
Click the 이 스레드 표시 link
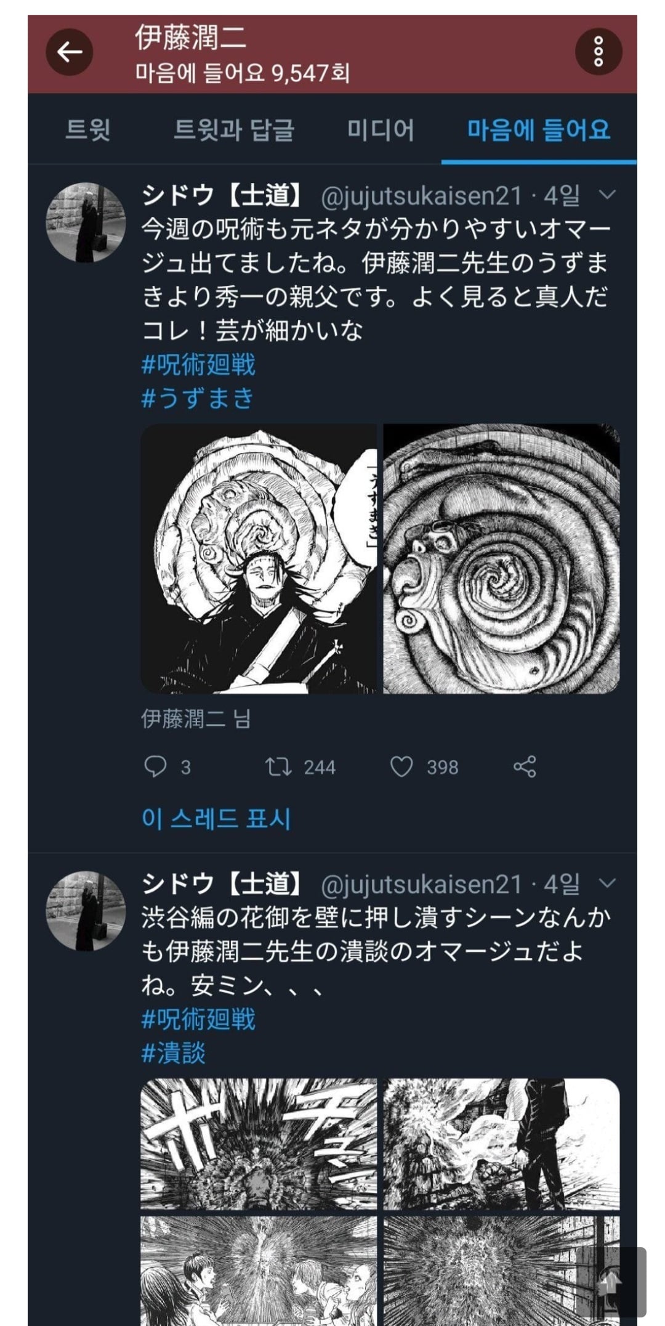tap(216, 819)
